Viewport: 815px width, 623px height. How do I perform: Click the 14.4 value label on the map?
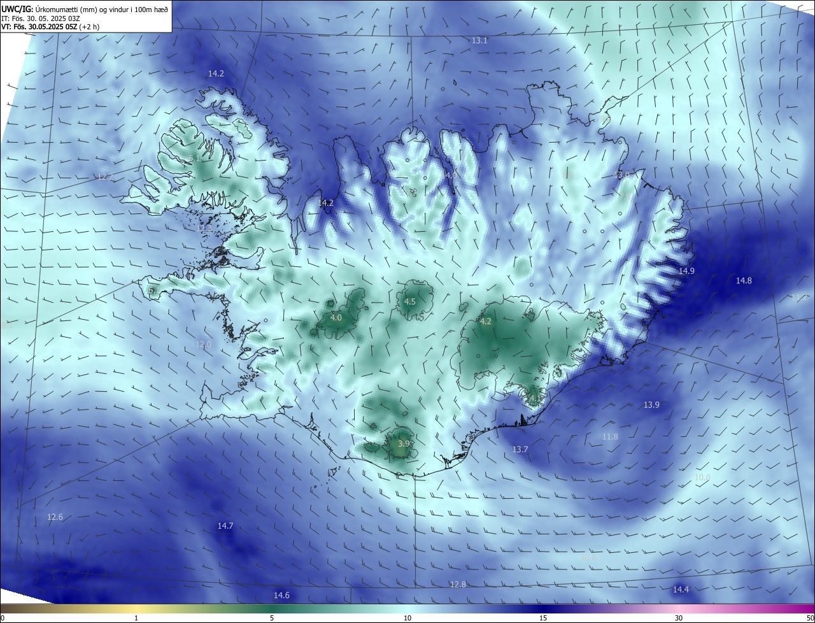(681, 590)
